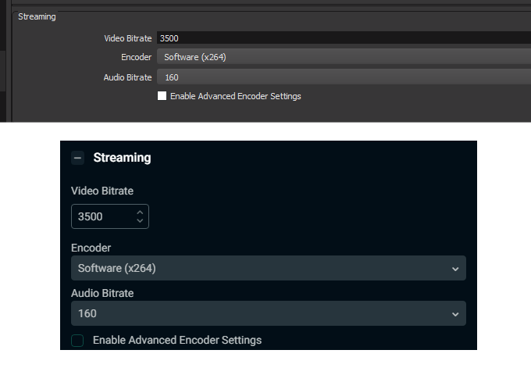
Task: Click the bordered 3500 Video Bitrate input box
Action: (x=102, y=216)
